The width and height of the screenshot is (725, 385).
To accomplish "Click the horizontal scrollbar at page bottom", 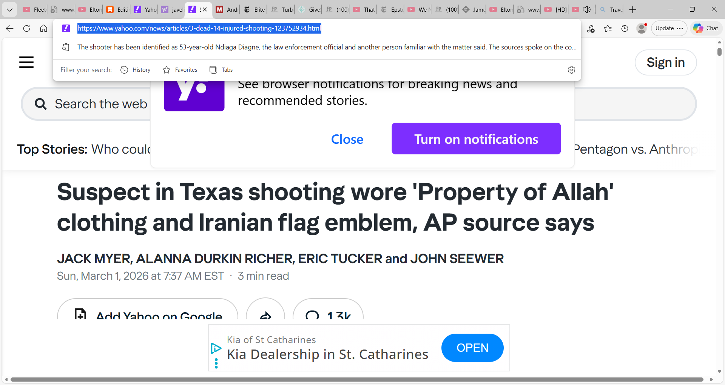I will [357, 380].
